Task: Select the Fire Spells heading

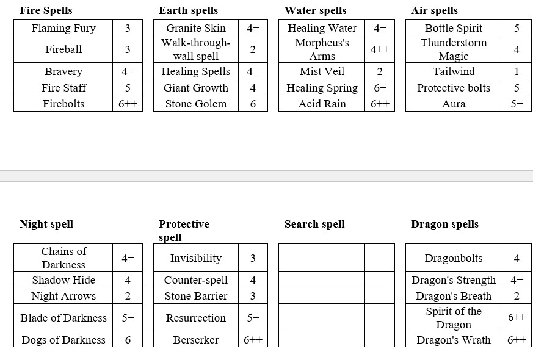Action: click(46, 10)
